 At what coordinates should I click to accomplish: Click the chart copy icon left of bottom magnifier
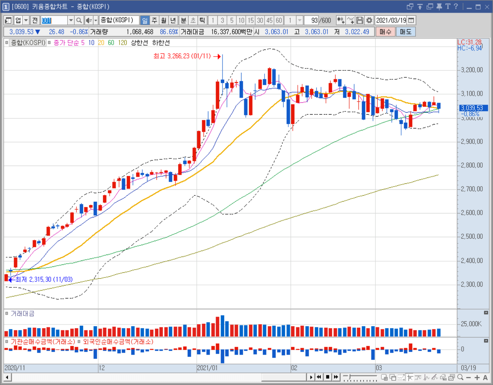[x=452, y=377]
